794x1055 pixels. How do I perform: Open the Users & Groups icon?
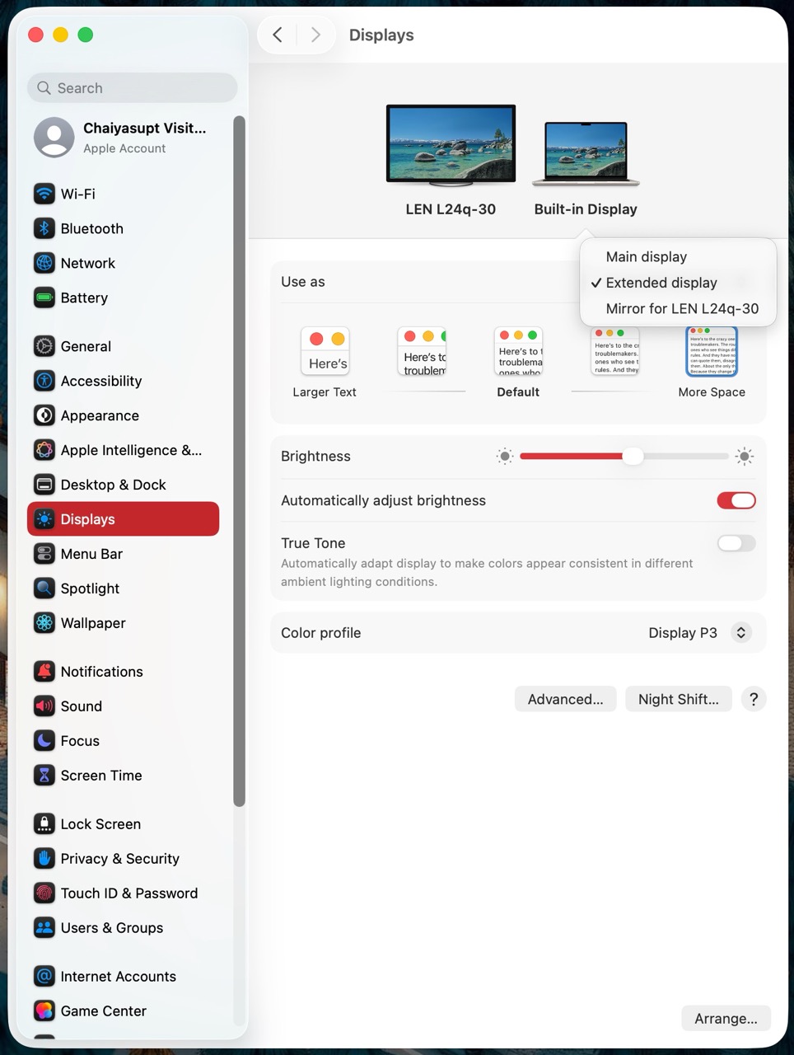(x=44, y=928)
